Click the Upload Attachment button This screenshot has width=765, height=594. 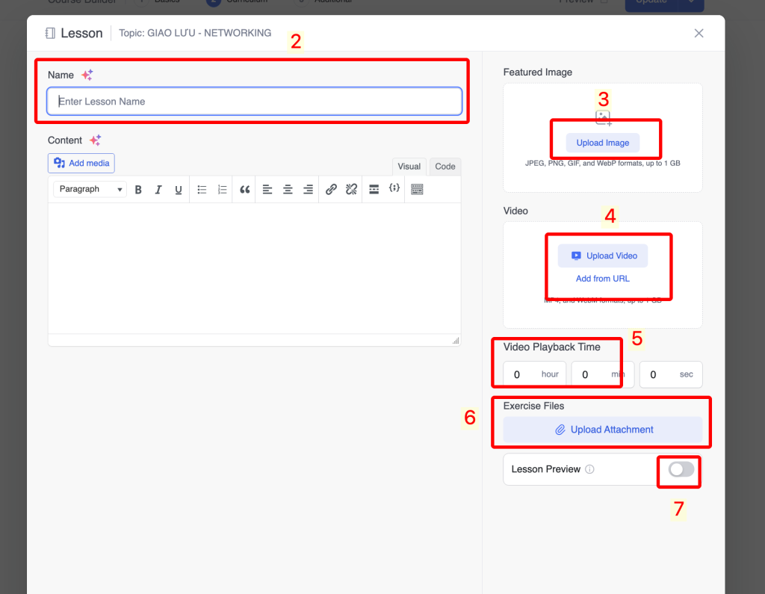pyautogui.click(x=603, y=430)
